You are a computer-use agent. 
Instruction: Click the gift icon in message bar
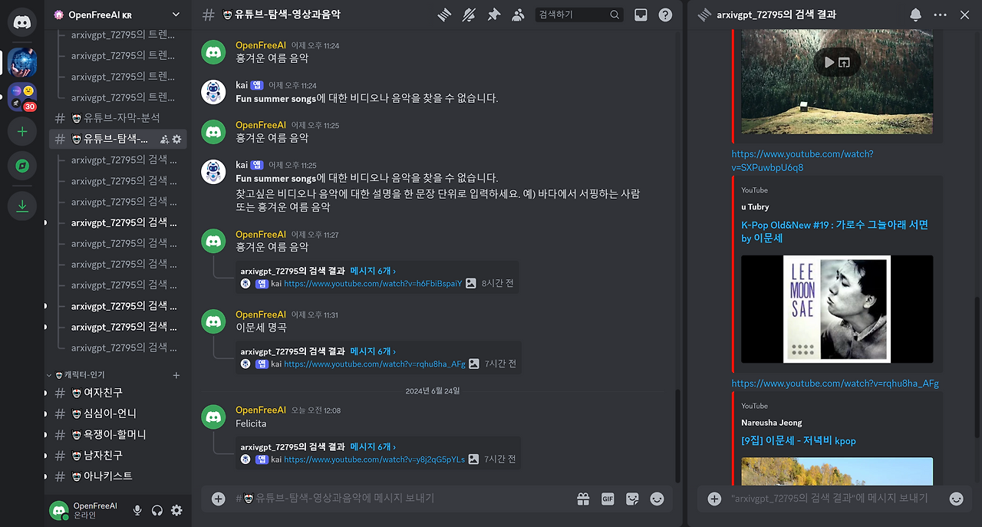(x=583, y=499)
